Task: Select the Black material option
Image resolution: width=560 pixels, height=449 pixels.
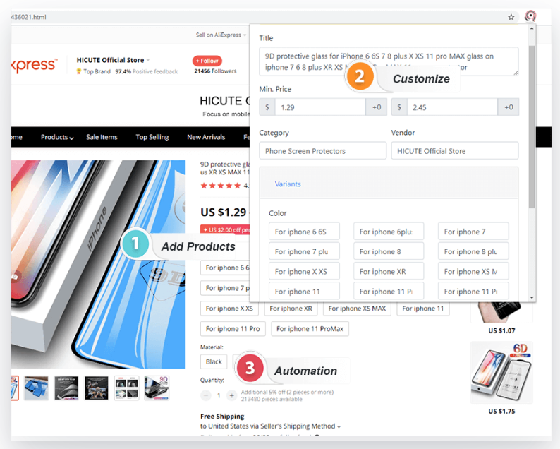Action: click(214, 361)
